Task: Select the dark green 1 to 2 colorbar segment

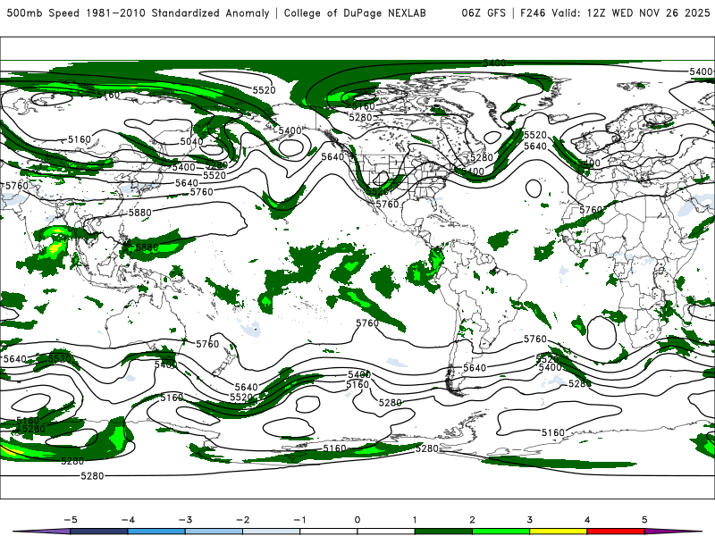Action: 443,532
